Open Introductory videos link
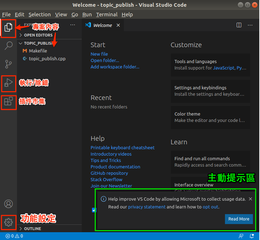This screenshot has width=260, height=240. (111, 154)
